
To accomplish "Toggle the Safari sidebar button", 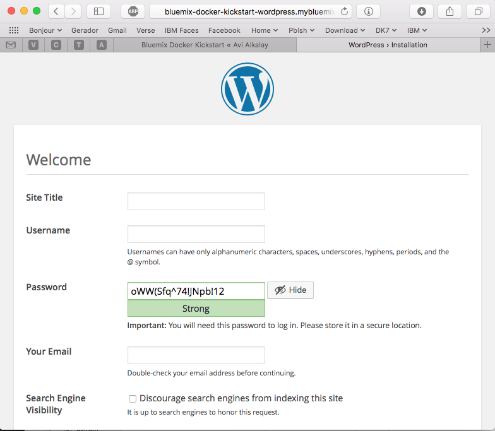I will [x=98, y=11].
